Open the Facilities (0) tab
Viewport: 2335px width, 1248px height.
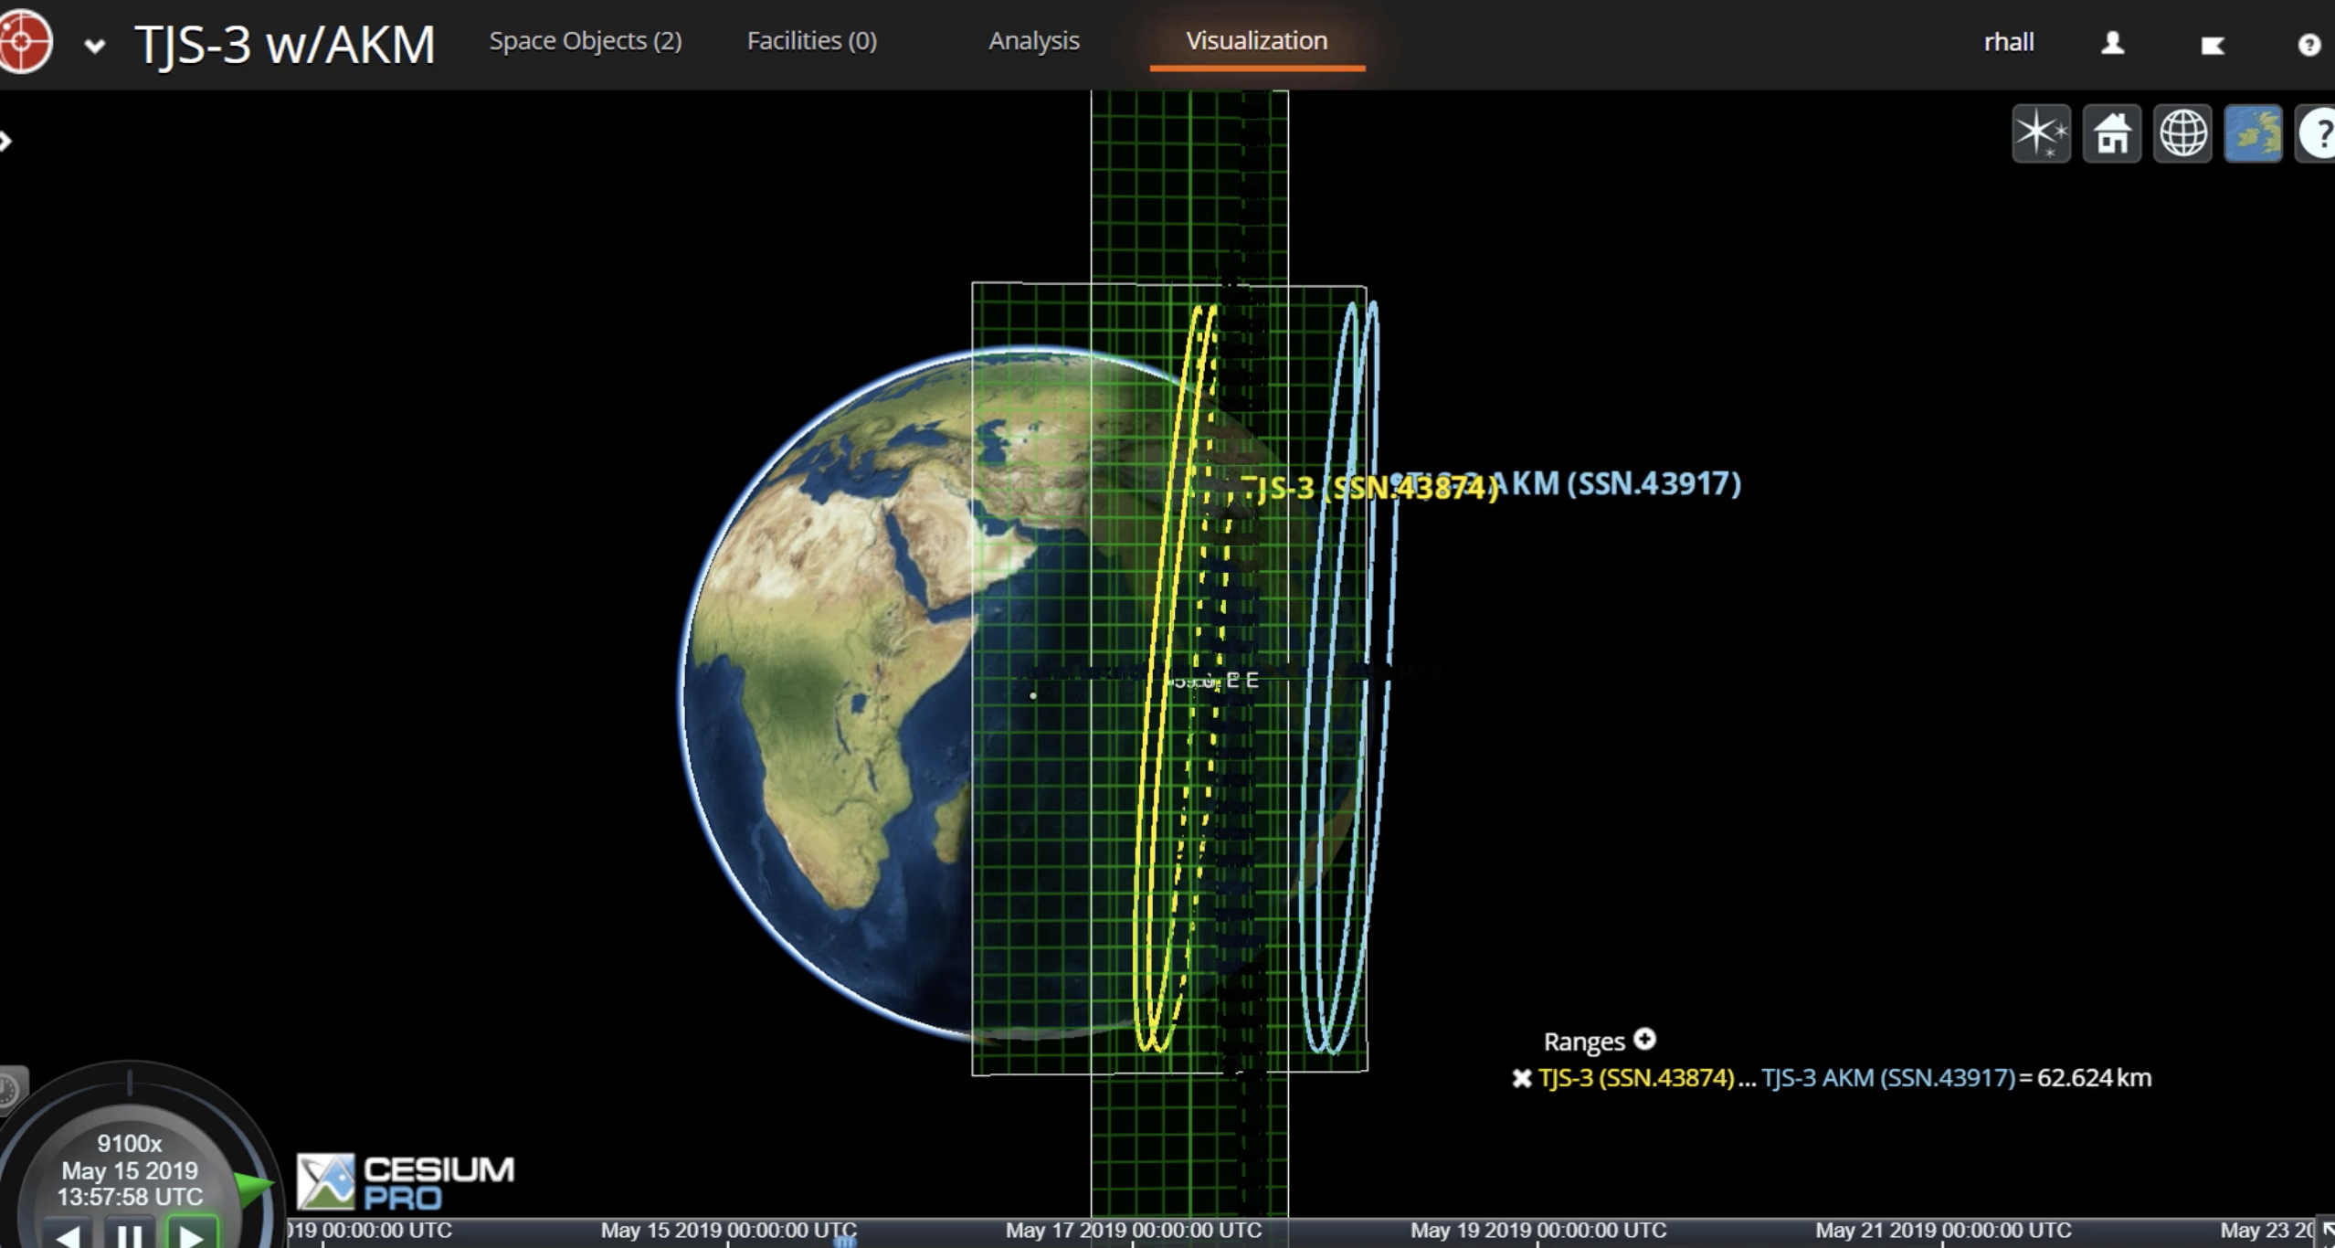[x=812, y=41]
